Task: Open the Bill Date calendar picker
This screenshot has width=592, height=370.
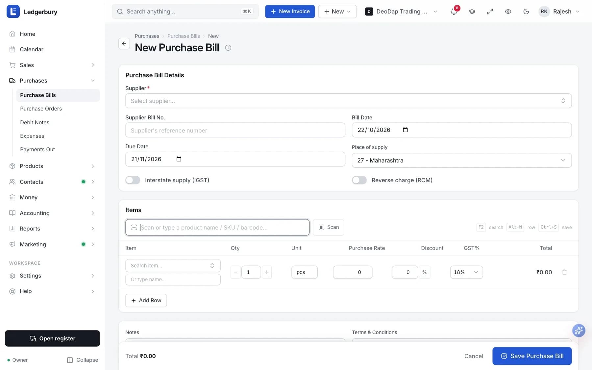Action: 405,130
